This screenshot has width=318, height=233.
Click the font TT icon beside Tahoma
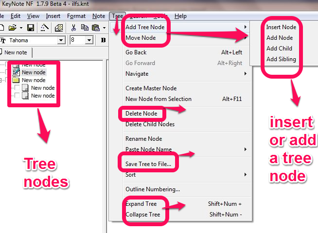click(3, 40)
